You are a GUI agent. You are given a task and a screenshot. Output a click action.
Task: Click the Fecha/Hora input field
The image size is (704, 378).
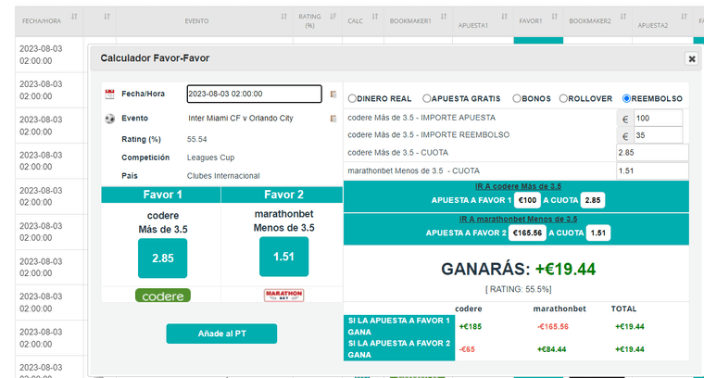(x=254, y=94)
